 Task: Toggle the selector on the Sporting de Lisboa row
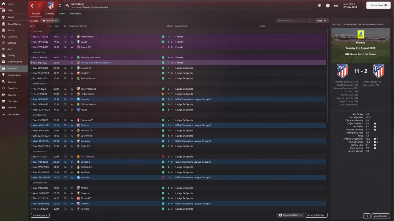[31, 58]
